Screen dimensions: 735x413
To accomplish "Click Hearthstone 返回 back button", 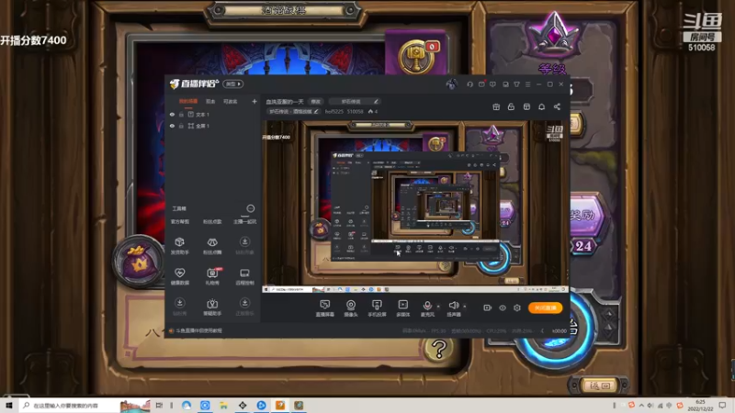I will click(x=600, y=385).
